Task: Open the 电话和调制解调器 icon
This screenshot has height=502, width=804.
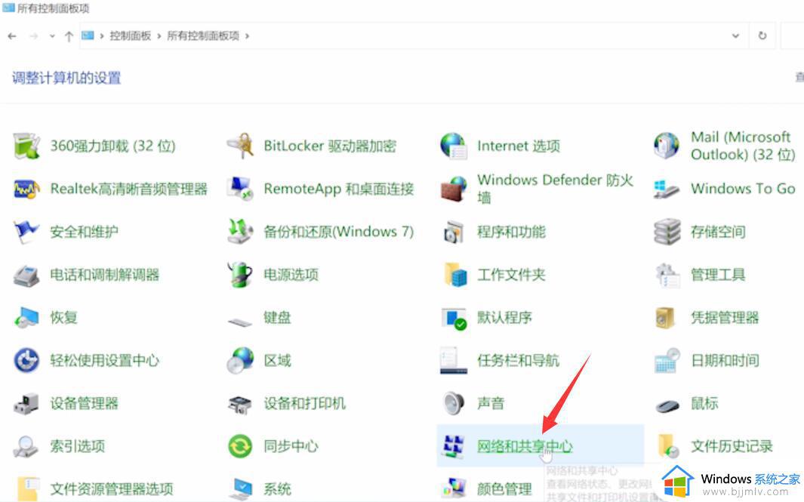Action: [26, 276]
